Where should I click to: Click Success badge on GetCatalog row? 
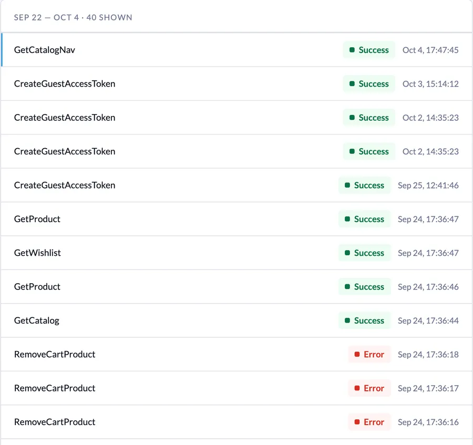click(364, 320)
